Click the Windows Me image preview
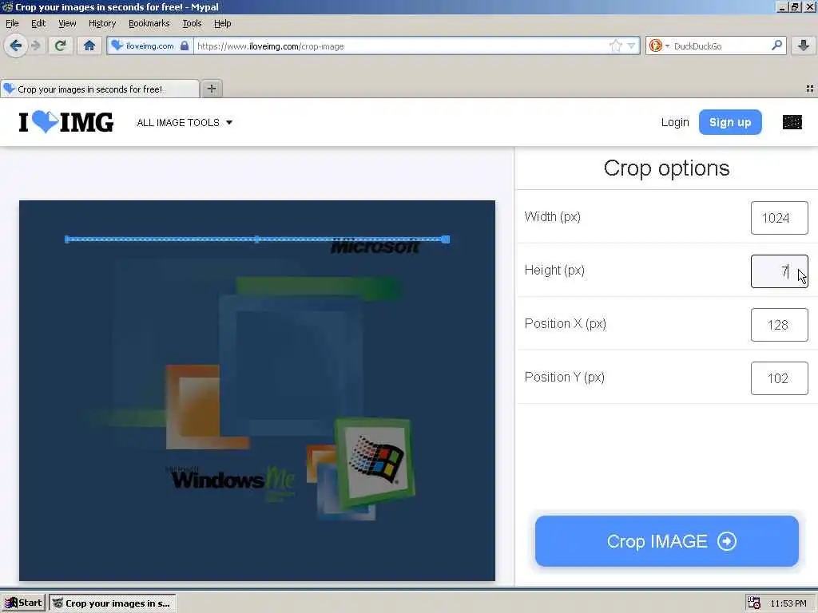The height and width of the screenshot is (613, 818). tap(257, 390)
